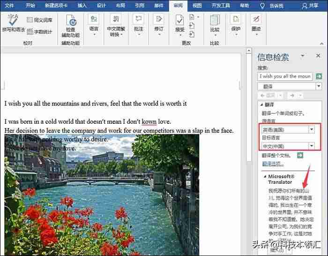Viewport: 328px width, 256px height.
Task: Select the active 审阅 tab
Action: [x=178, y=6]
